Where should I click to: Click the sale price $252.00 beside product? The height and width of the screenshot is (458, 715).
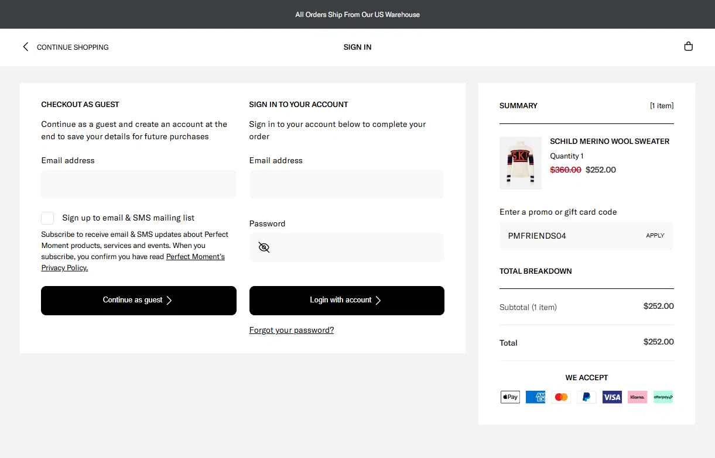[x=601, y=170]
